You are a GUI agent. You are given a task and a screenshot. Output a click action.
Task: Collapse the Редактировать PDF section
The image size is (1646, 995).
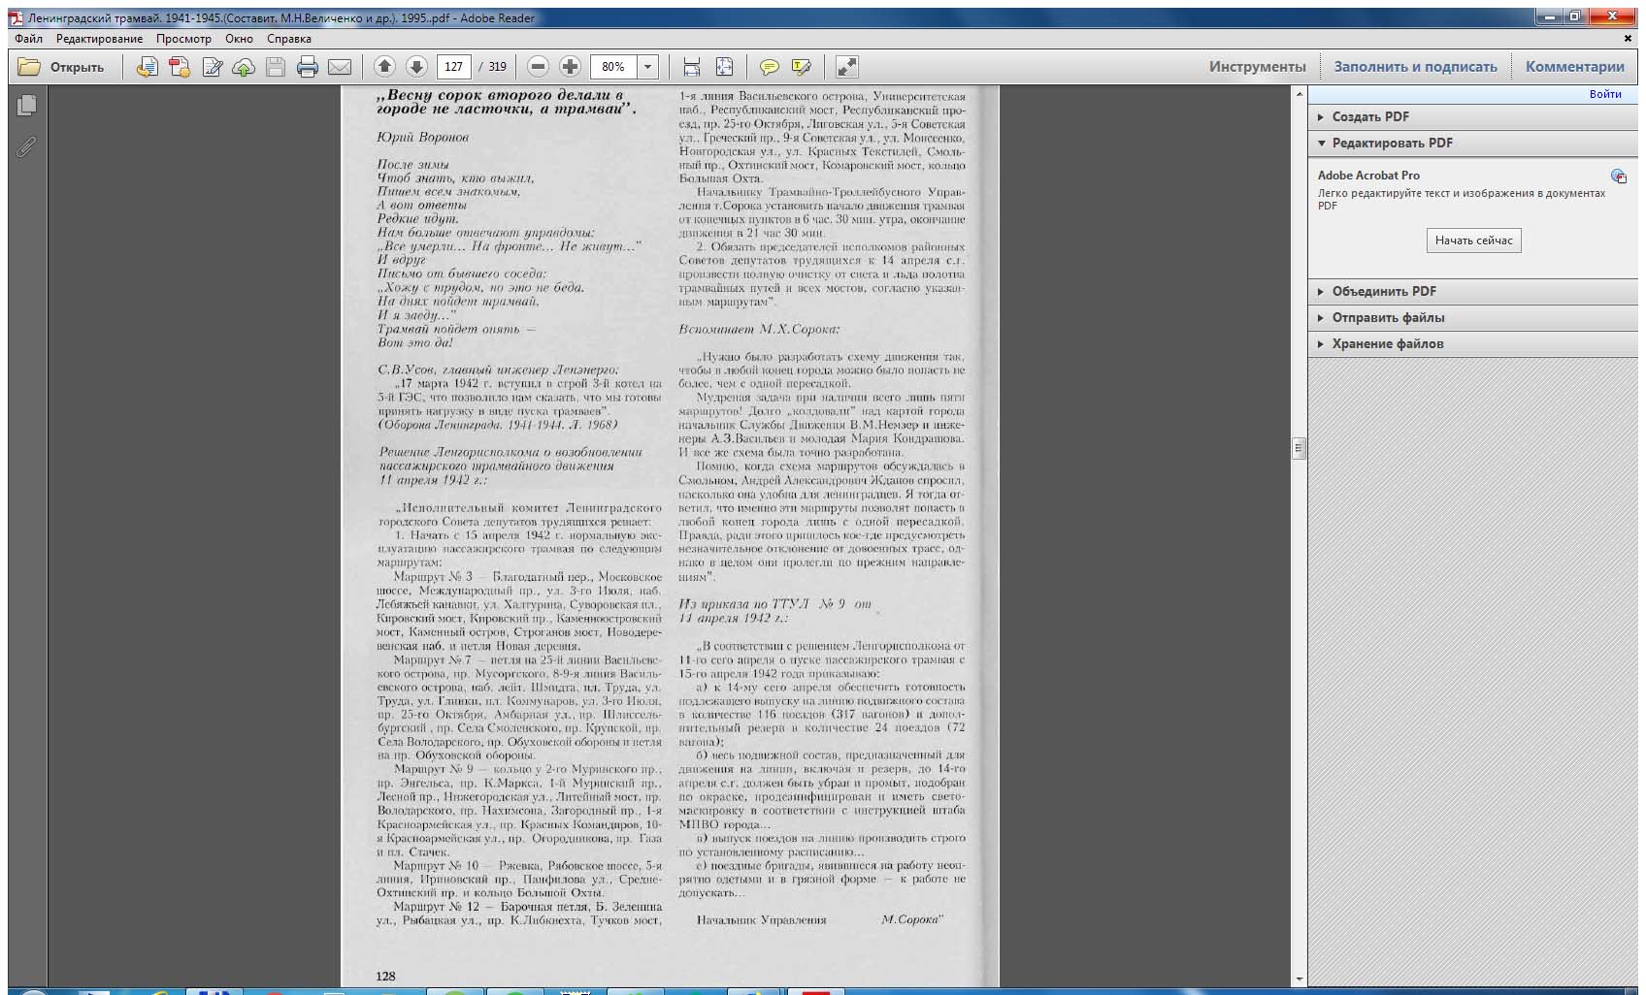[x=1392, y=143]
